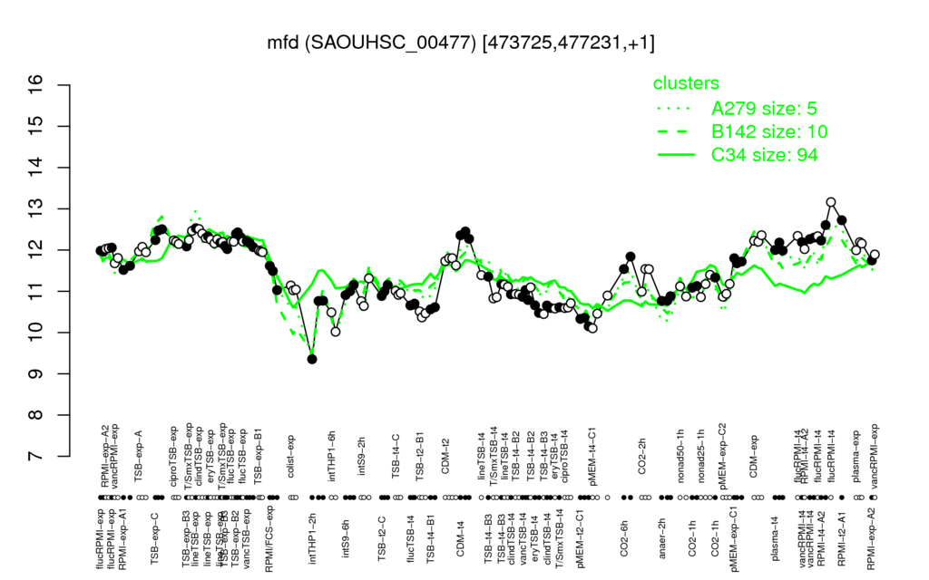This screenshot has height=580, width=929.
Task: Click x-axis label intTHP1-6h
Action: [332, 455]
